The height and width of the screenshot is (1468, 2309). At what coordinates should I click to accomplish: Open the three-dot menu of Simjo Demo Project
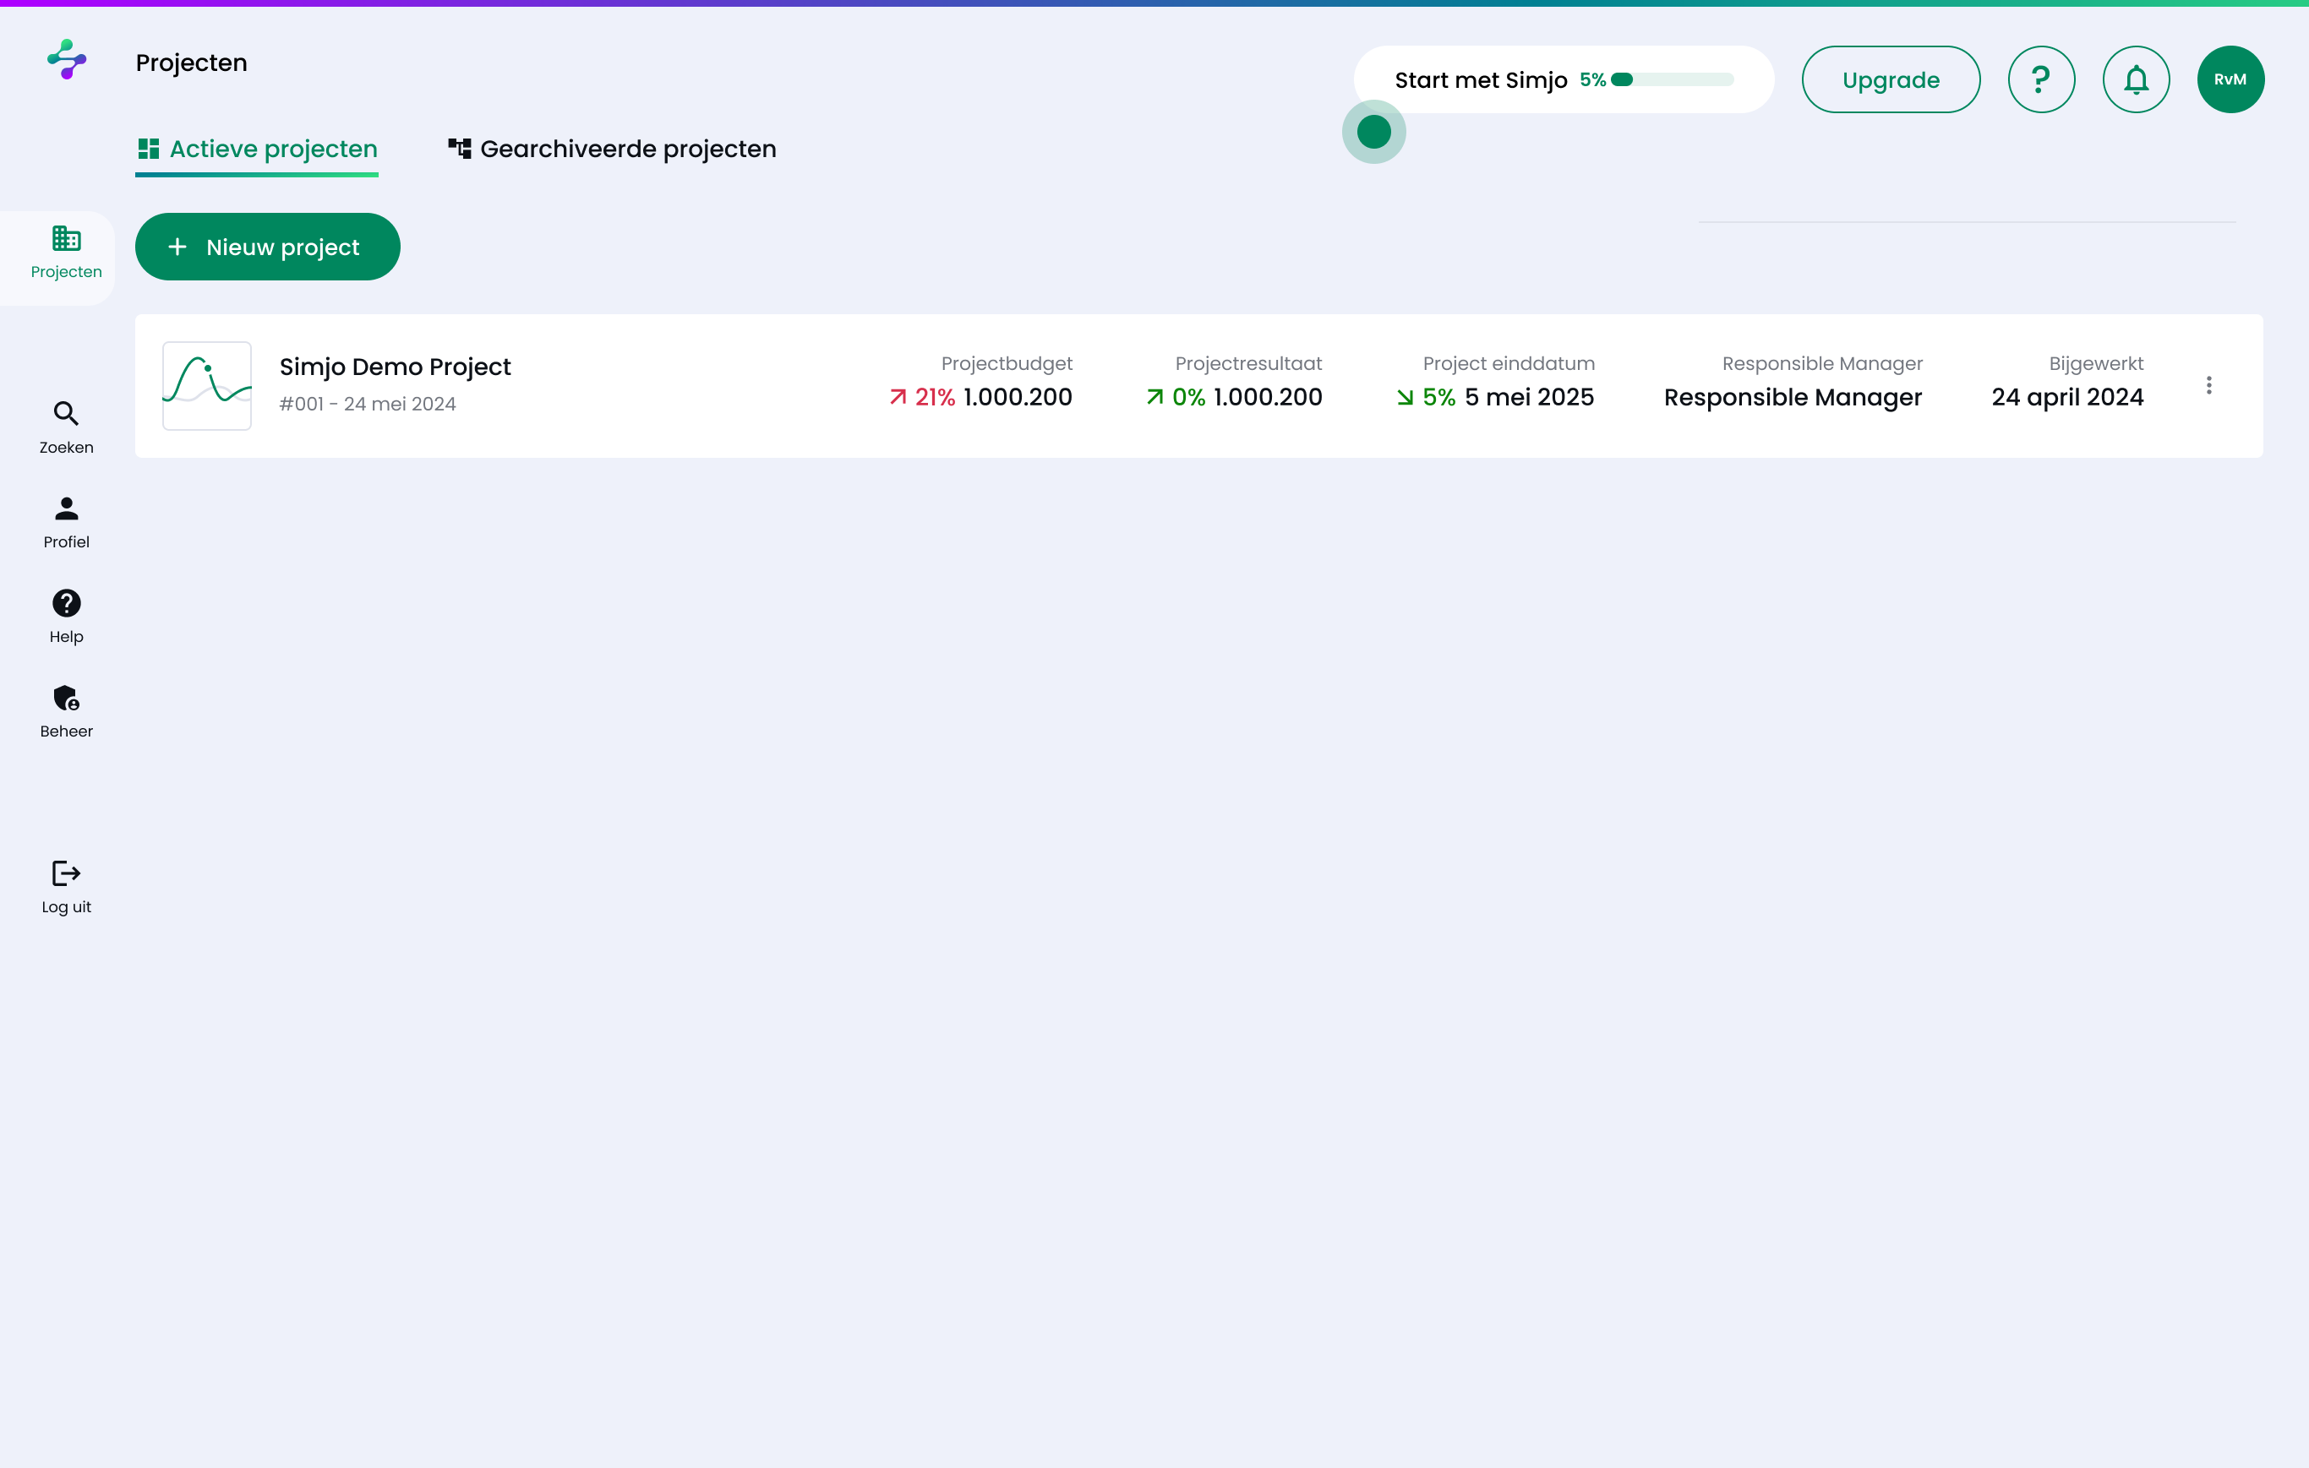pyautogui.click(x=2209, y=385)
